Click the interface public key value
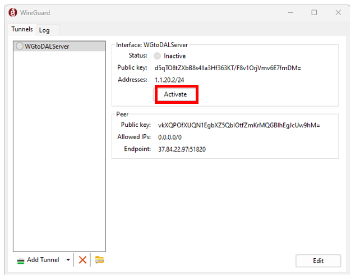 [228, 68]
